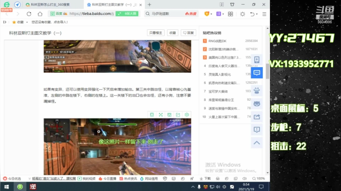Open the browser hamburger menu
341x191 pixels.
(264, 14)
